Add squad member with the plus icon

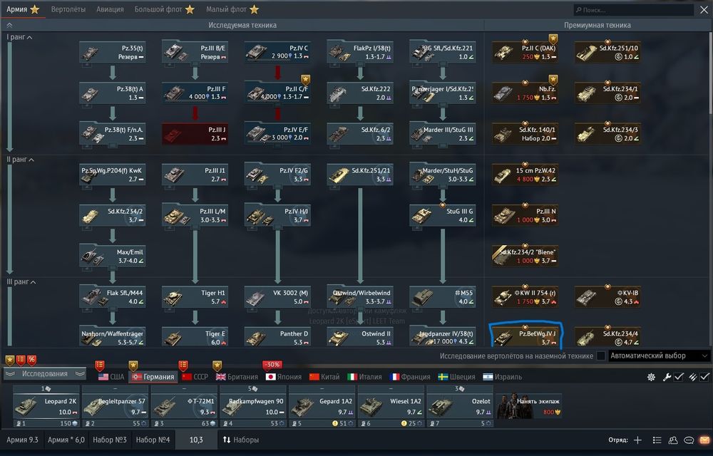(x=637, y=440)
